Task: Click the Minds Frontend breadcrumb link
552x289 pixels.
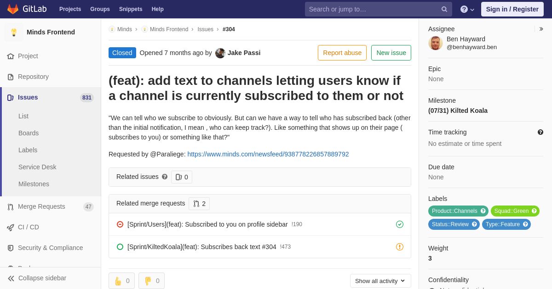Action: [169, 29]
